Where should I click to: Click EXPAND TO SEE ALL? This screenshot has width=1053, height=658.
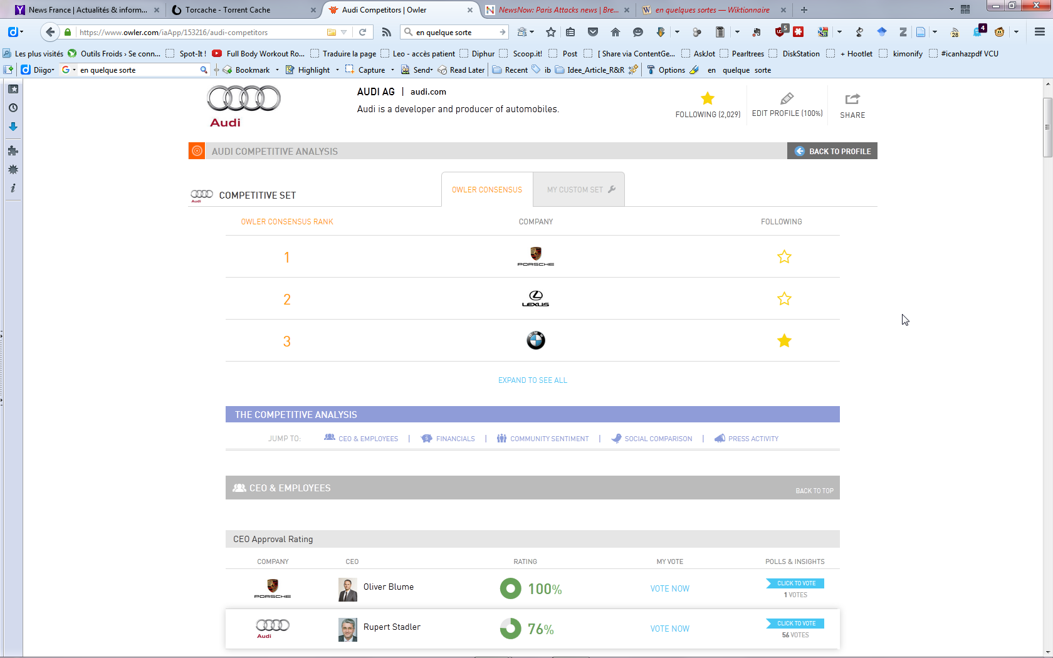tap(533, 380)
